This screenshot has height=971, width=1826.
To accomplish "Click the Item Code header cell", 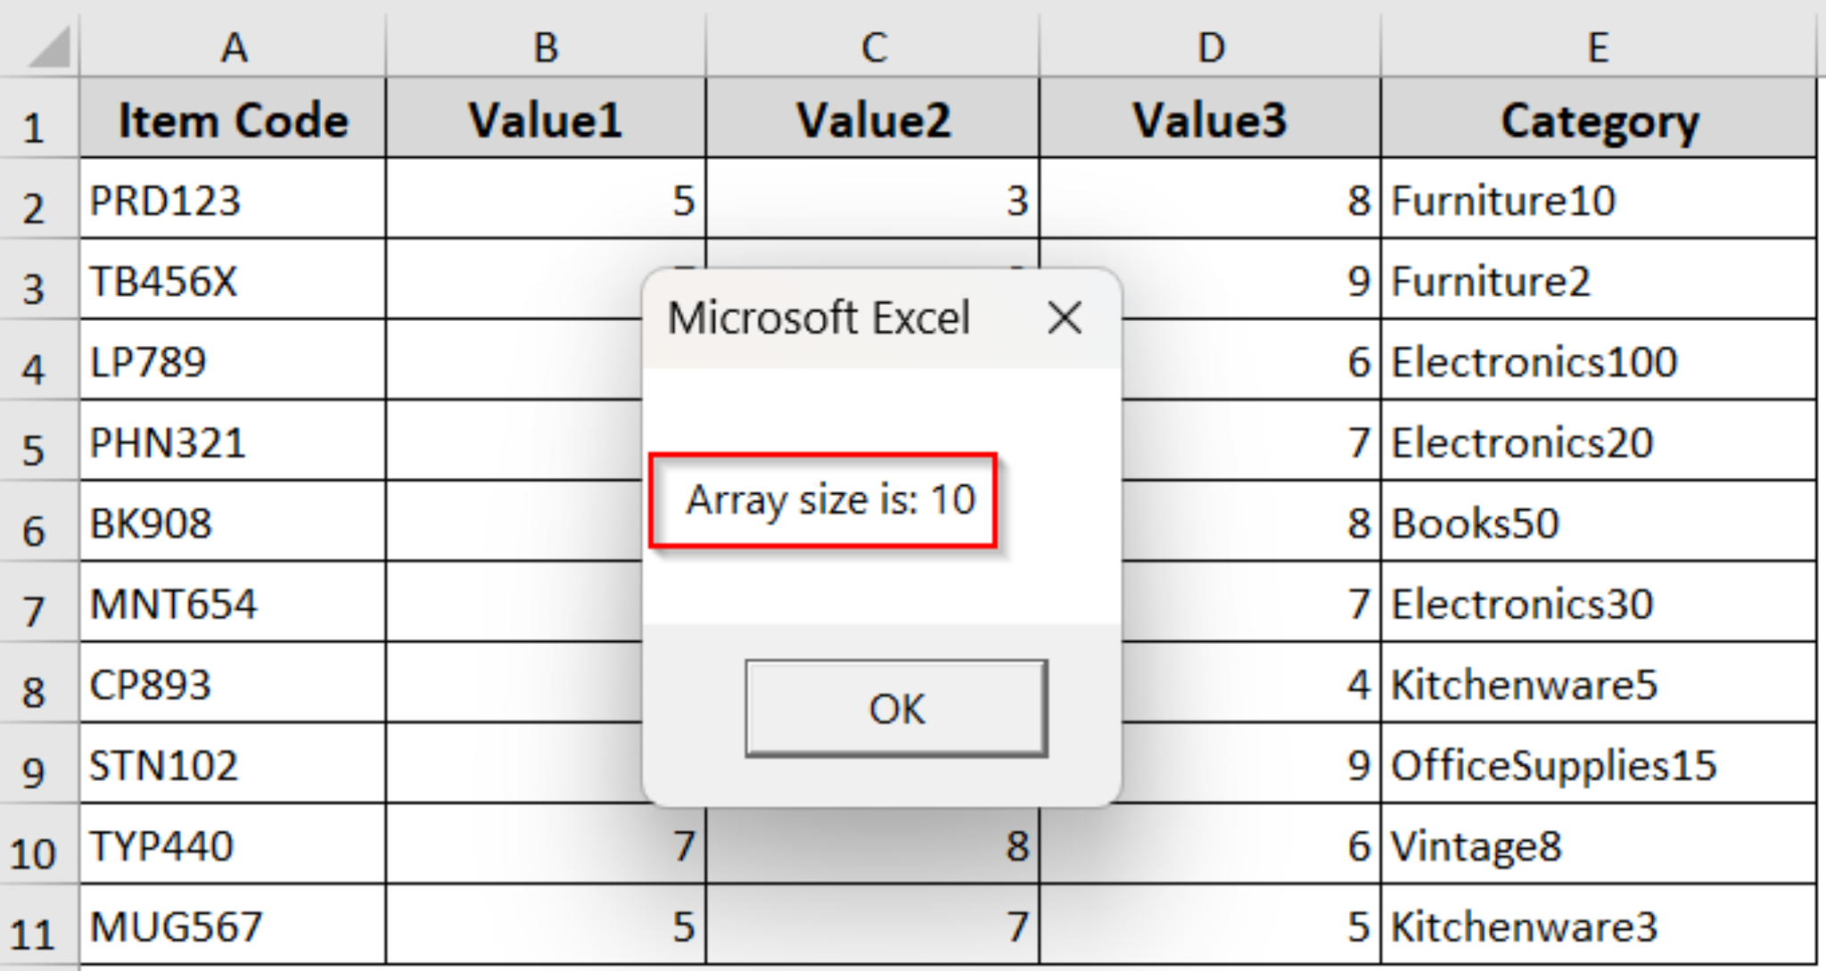I will [x=233, y=120].
